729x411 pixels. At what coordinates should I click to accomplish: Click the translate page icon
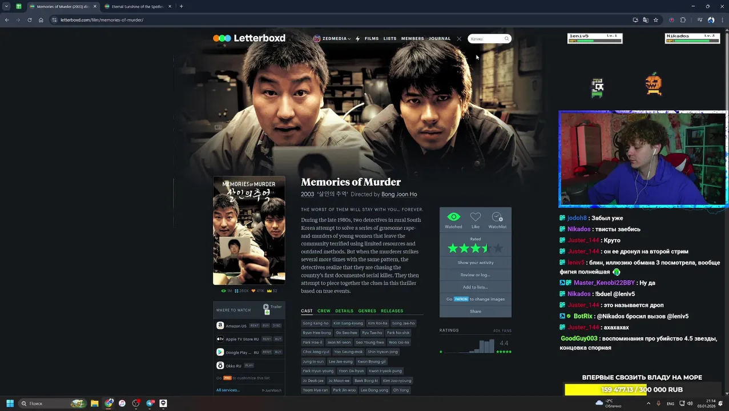click(645, 20)
